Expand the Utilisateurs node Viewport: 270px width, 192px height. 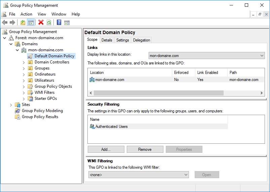coord(24,81)
